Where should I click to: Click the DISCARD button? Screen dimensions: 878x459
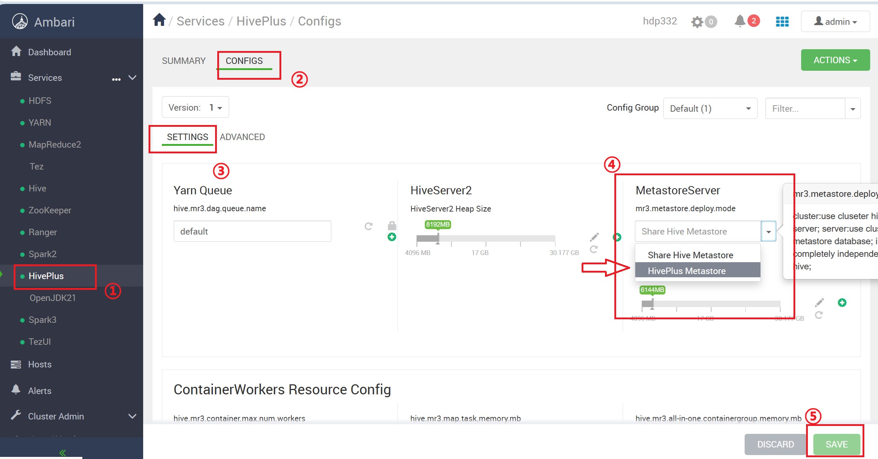pos(775,444)
